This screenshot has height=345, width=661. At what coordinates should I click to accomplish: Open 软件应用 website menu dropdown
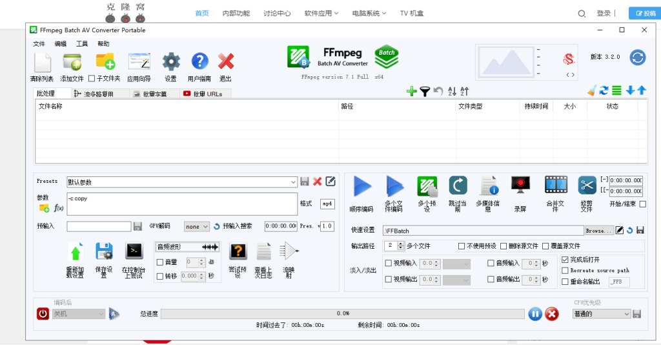[321, 13]
